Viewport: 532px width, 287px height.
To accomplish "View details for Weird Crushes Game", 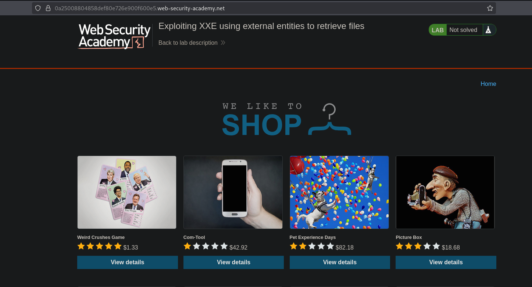I will (128, 262).
